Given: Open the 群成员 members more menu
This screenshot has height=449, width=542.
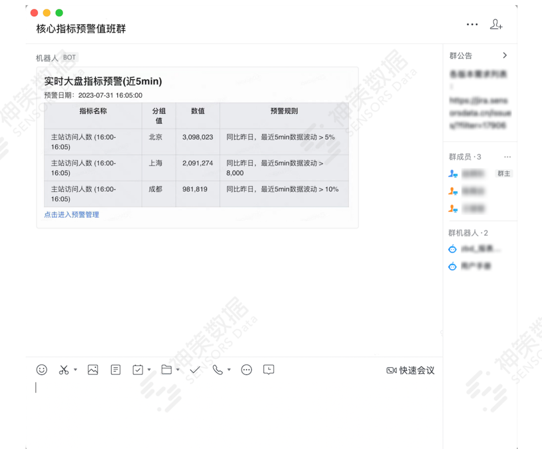Looking at the screenshot, I should (x=507, y=157).
